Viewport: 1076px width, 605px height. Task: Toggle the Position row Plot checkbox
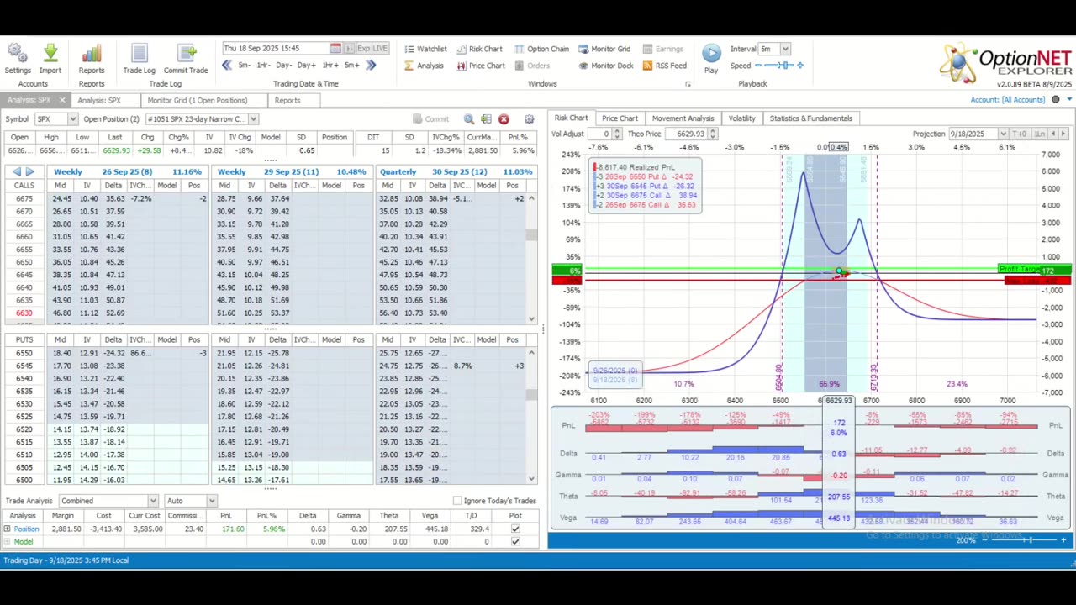tap(515, 529)
